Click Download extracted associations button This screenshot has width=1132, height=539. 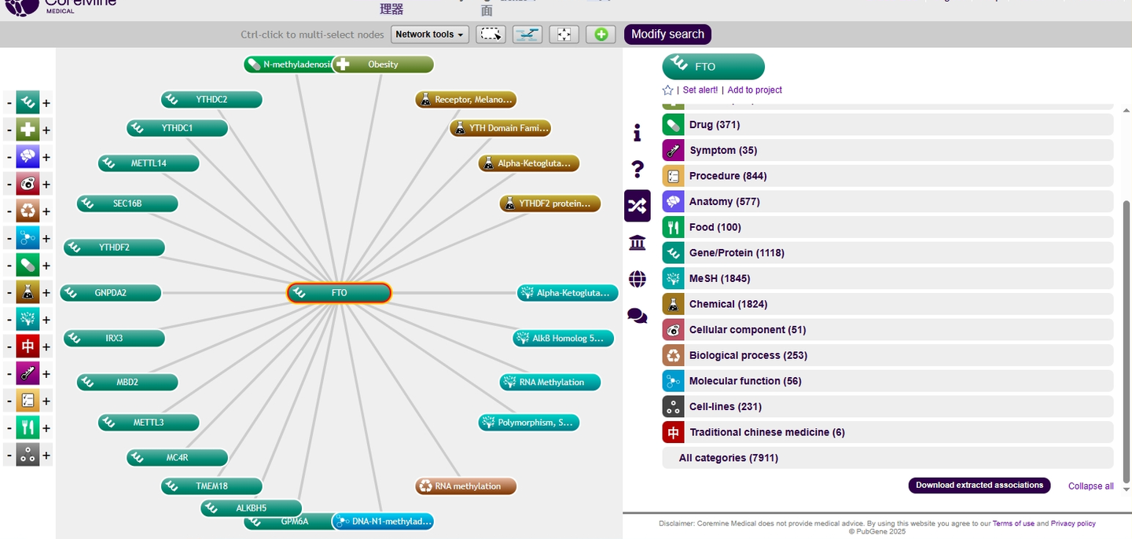[979, 486]
